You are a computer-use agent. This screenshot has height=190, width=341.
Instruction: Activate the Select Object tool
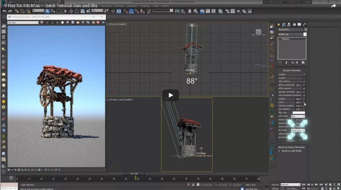(x=47, y=11)
